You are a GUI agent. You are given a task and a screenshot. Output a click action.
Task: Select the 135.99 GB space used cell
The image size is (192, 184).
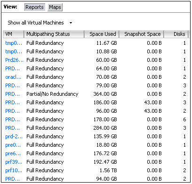105,136
